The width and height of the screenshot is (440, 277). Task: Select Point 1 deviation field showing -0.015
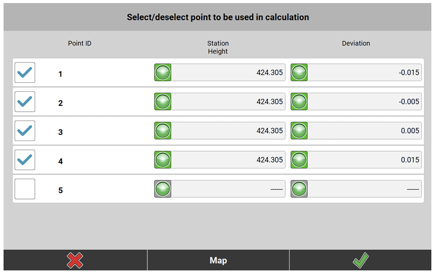(364, 73)
